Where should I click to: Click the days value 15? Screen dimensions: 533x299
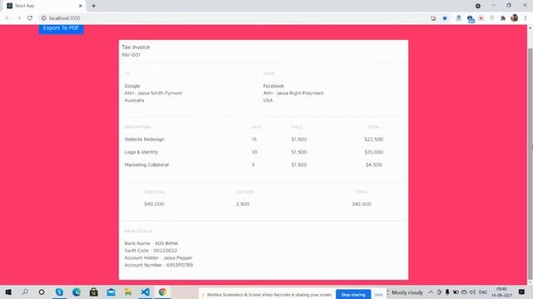[x=254, y=140]
